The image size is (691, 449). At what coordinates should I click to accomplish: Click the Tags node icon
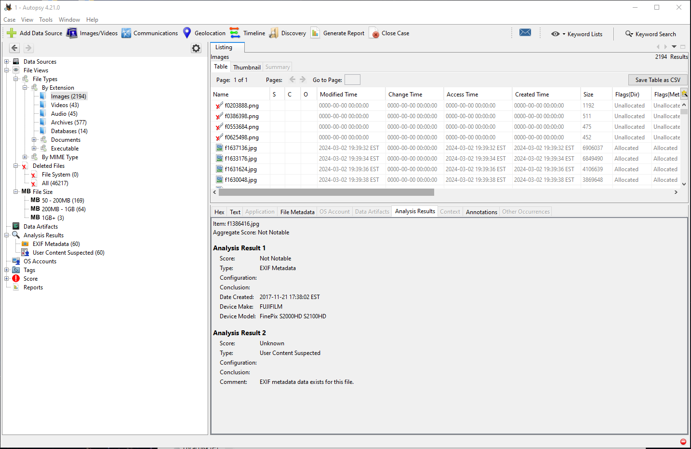(16, 270)
